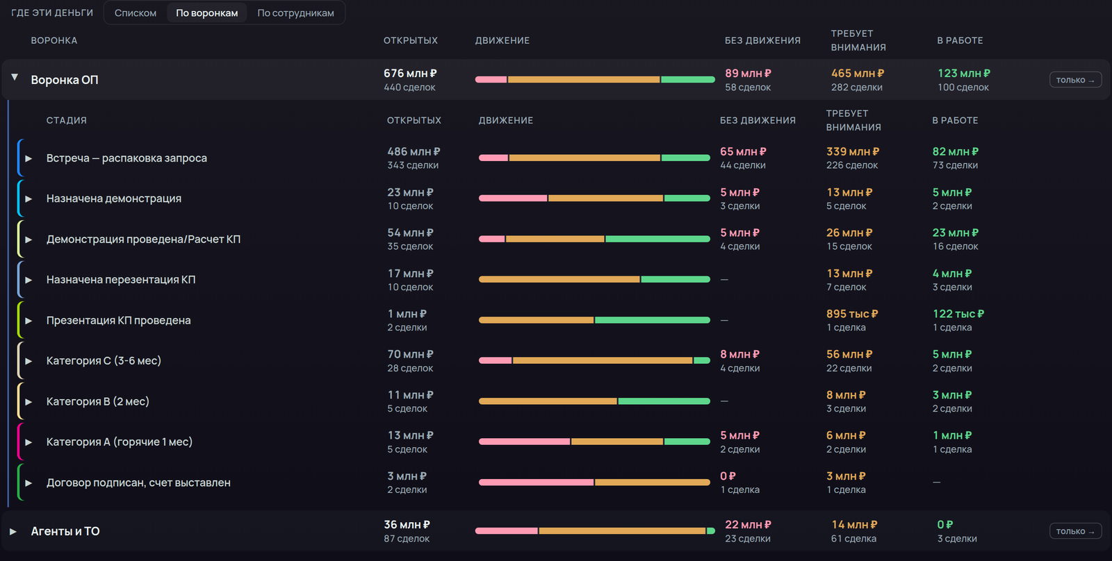The image size is (1112, 561).
Task: Click «только →» button for Агенты и ТО
Action: click(x=1075, y=531)
